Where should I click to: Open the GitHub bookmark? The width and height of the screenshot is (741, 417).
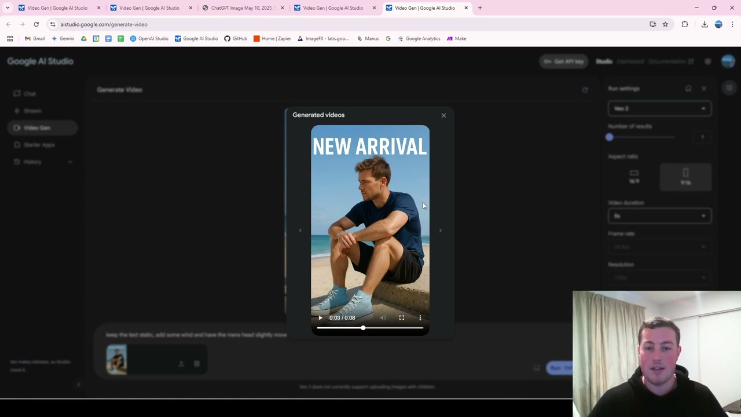(x=236, y=39)
